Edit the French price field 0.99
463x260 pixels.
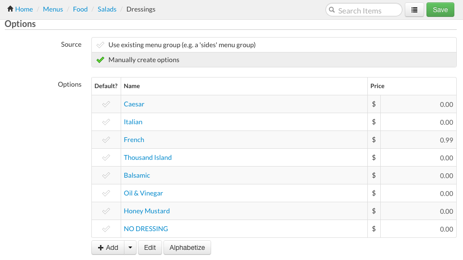417,140
